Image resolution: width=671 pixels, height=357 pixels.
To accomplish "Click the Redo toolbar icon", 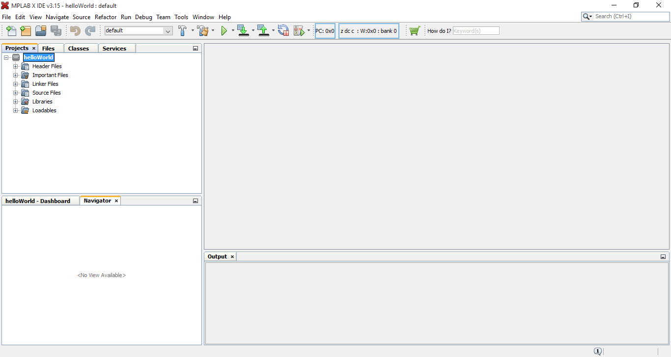I will tap(90, 30).
